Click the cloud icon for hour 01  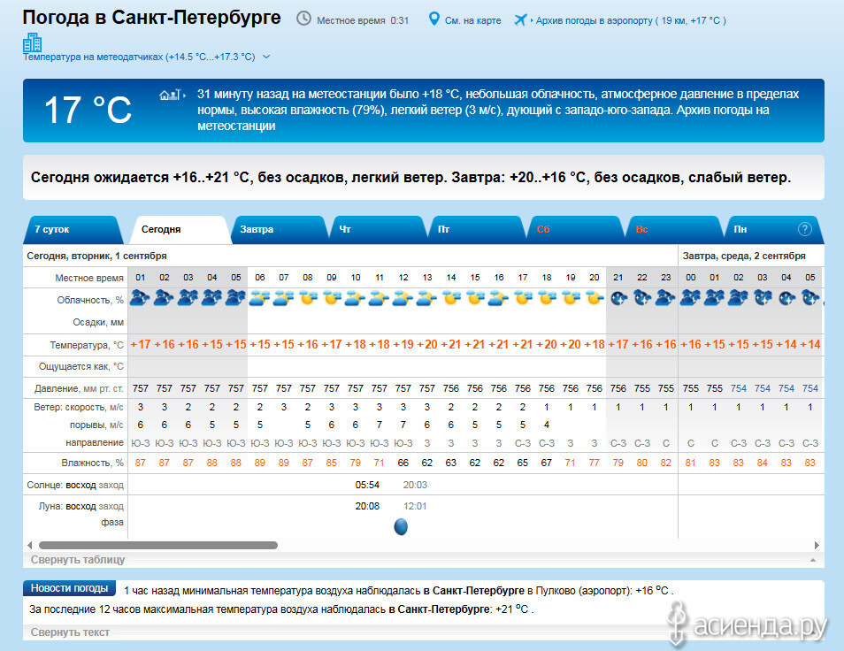(141, 297)
